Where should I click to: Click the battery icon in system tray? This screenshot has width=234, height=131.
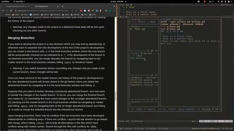(x=229, y=1)
